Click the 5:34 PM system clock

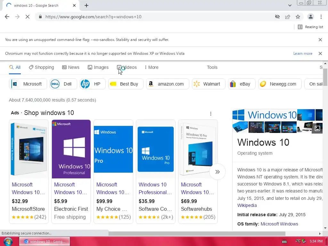pyautogui.click(x=316, y=242)
